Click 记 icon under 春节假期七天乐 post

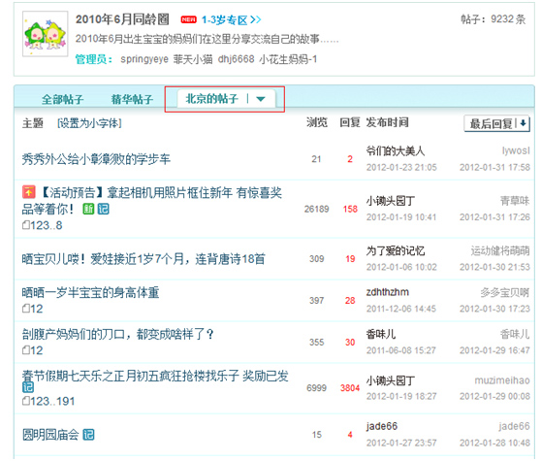tap(28, 387)
